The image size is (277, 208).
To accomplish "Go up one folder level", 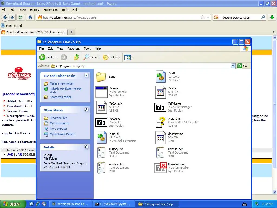I will pos(77,57).
